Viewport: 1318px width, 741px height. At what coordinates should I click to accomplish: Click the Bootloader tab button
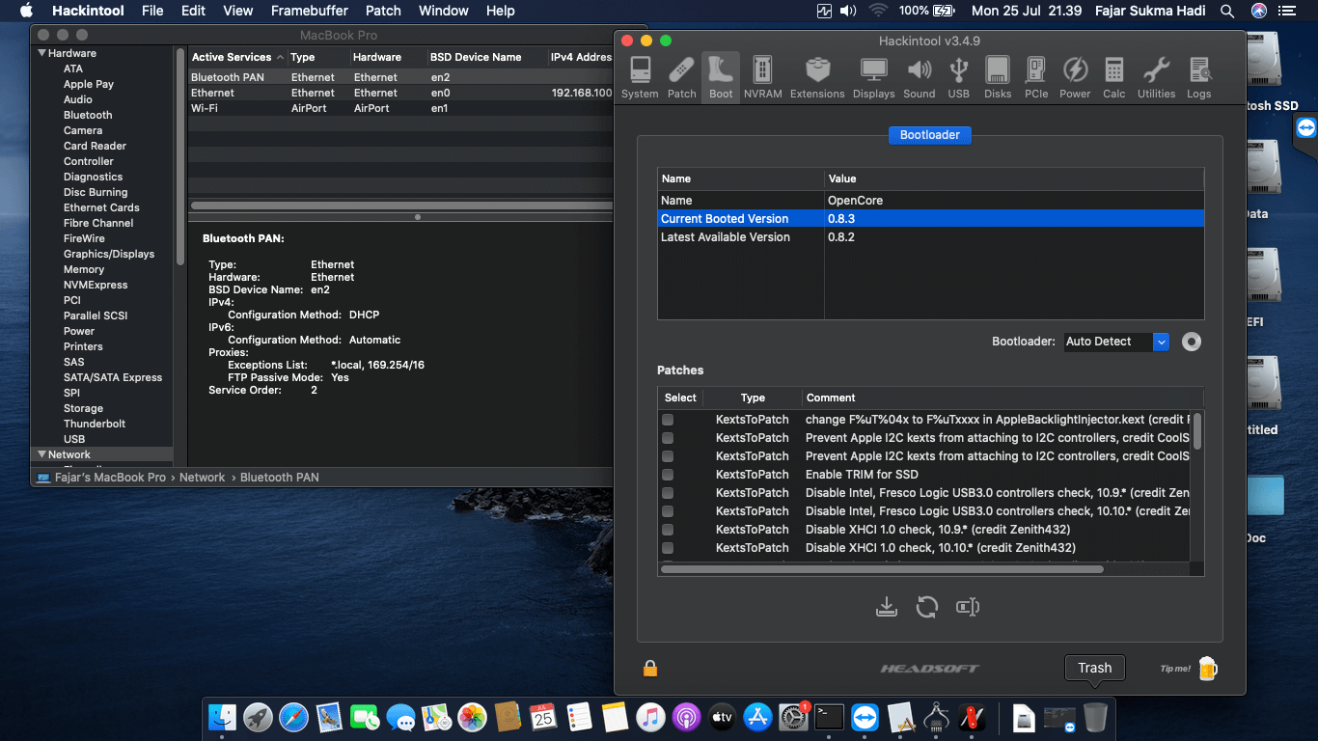[x=930, y=135]
